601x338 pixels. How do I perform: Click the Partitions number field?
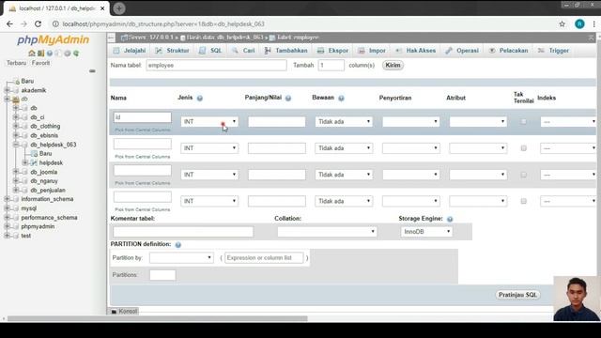[162, 275]
